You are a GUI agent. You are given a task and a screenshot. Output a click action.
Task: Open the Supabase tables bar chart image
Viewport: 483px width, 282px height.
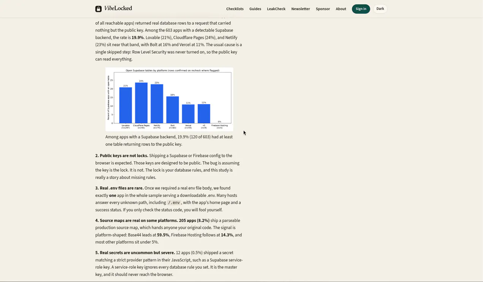point(169,99)
